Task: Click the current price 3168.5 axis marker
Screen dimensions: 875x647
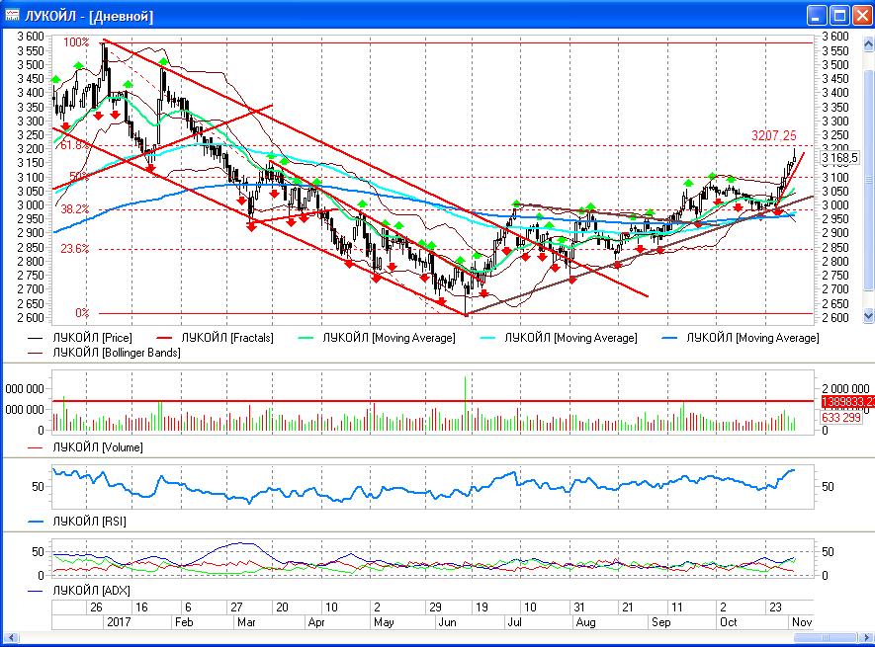Action: coord(839,157)
